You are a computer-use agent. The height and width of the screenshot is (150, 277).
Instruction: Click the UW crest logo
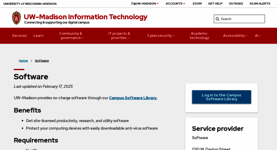[16, 18]
